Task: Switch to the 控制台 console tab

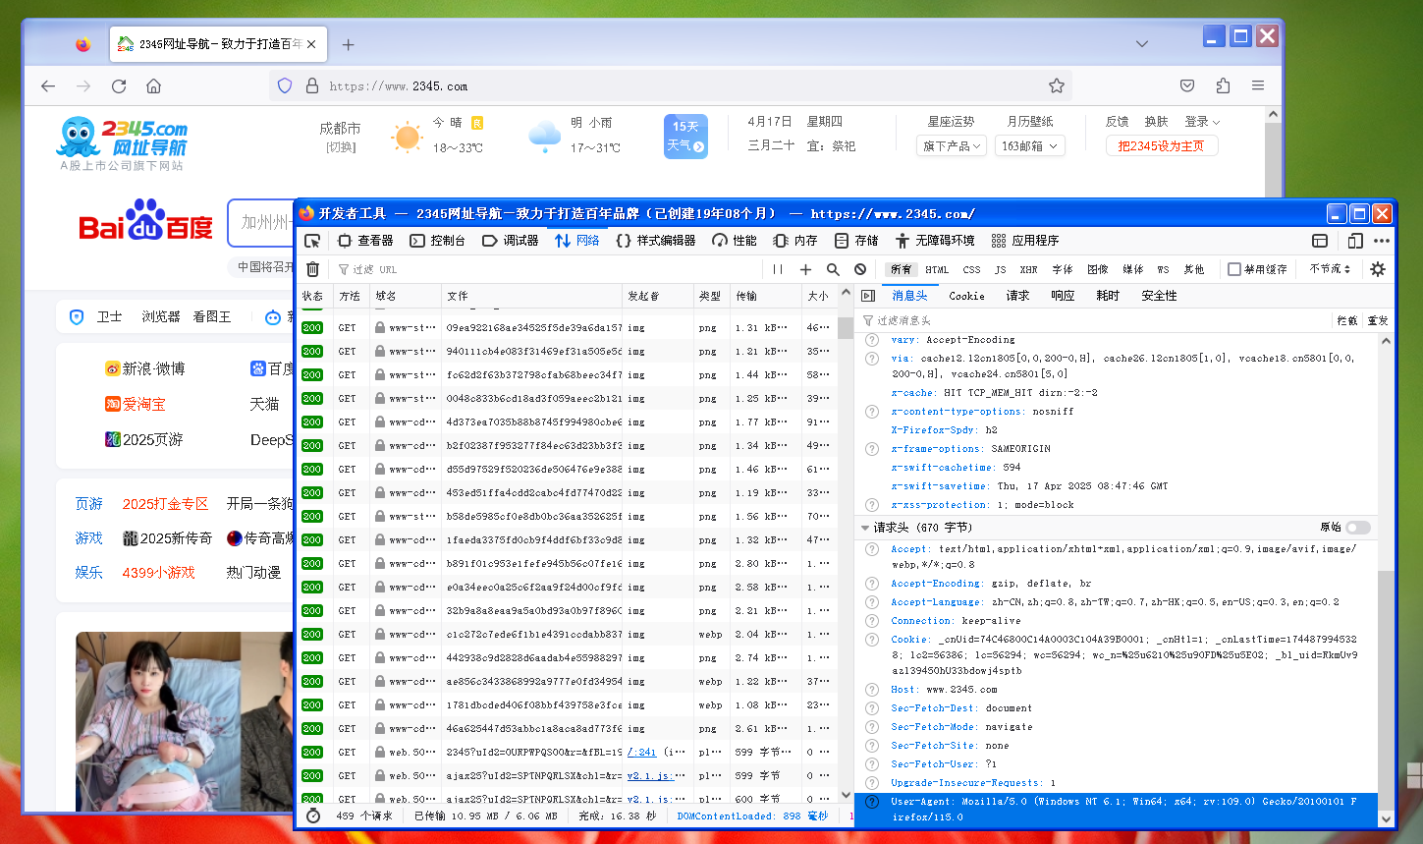Action: pos(438,241)
